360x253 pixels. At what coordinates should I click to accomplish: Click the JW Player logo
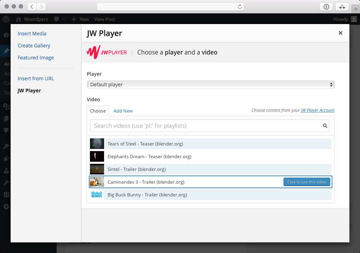click(107, 52)
